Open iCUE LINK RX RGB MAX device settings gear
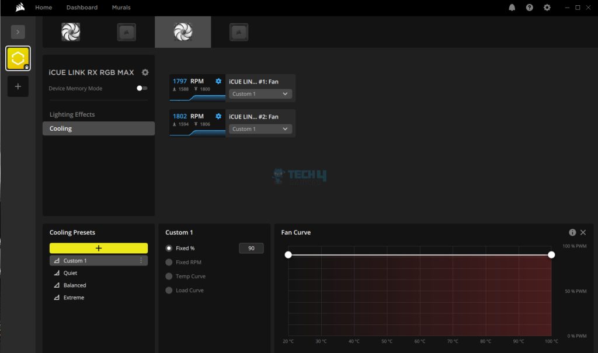 pyautogui.click(x=145, y=72)
